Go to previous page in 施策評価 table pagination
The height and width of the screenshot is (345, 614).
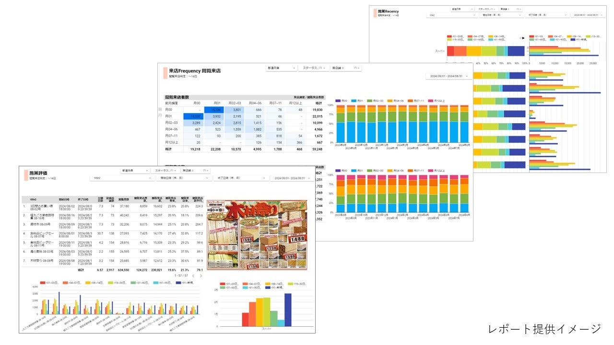point(193,276)
